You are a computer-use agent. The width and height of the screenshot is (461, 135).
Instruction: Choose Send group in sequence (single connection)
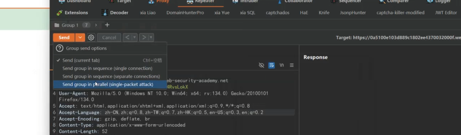[107, 68]
